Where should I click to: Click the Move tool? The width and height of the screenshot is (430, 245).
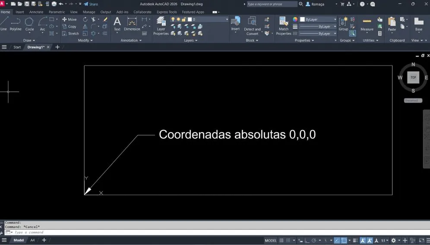point(70,19)
